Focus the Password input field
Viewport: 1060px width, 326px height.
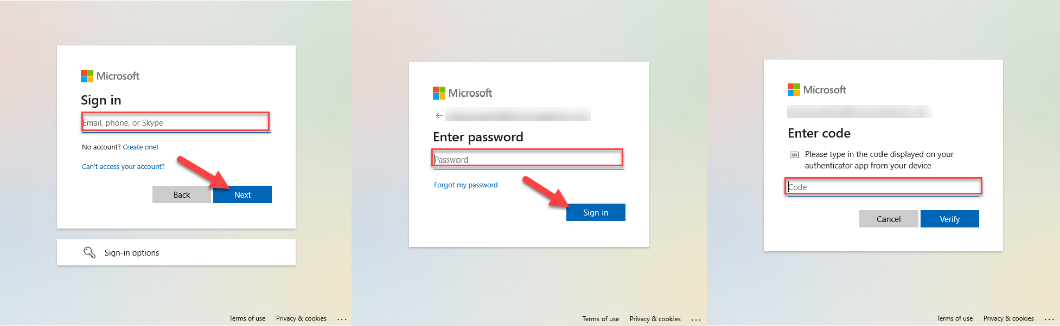[528, 159]
